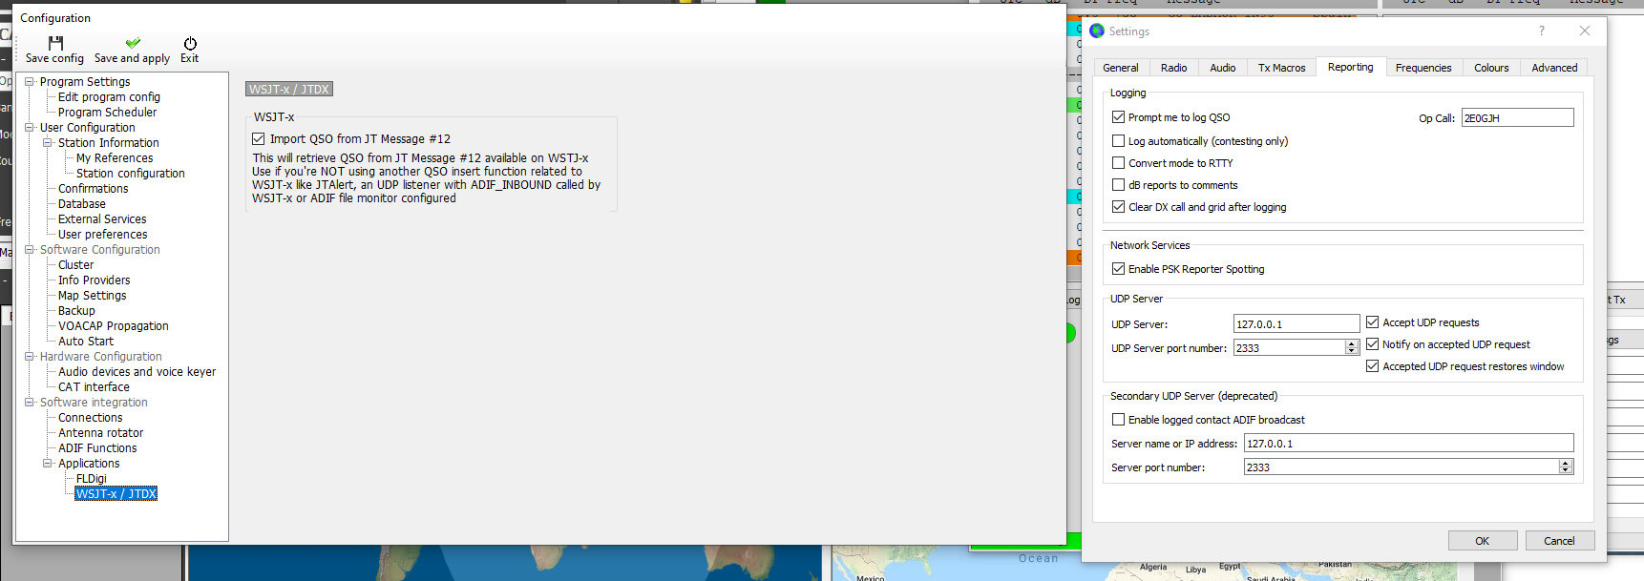The image size is (1644, 581).
Task: Collapse the Hardware Configuration tree node
Action: tap(30, 357)
